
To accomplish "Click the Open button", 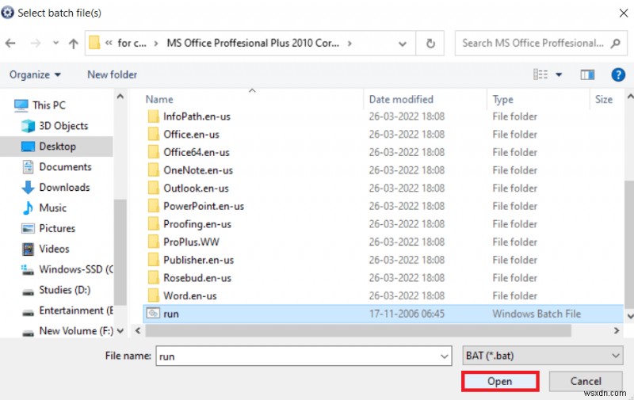I will tap(500, 382).
